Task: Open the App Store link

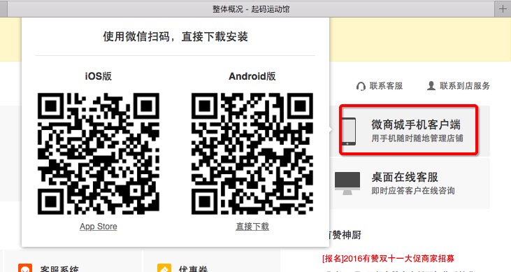Action: [x=99, y=227]
